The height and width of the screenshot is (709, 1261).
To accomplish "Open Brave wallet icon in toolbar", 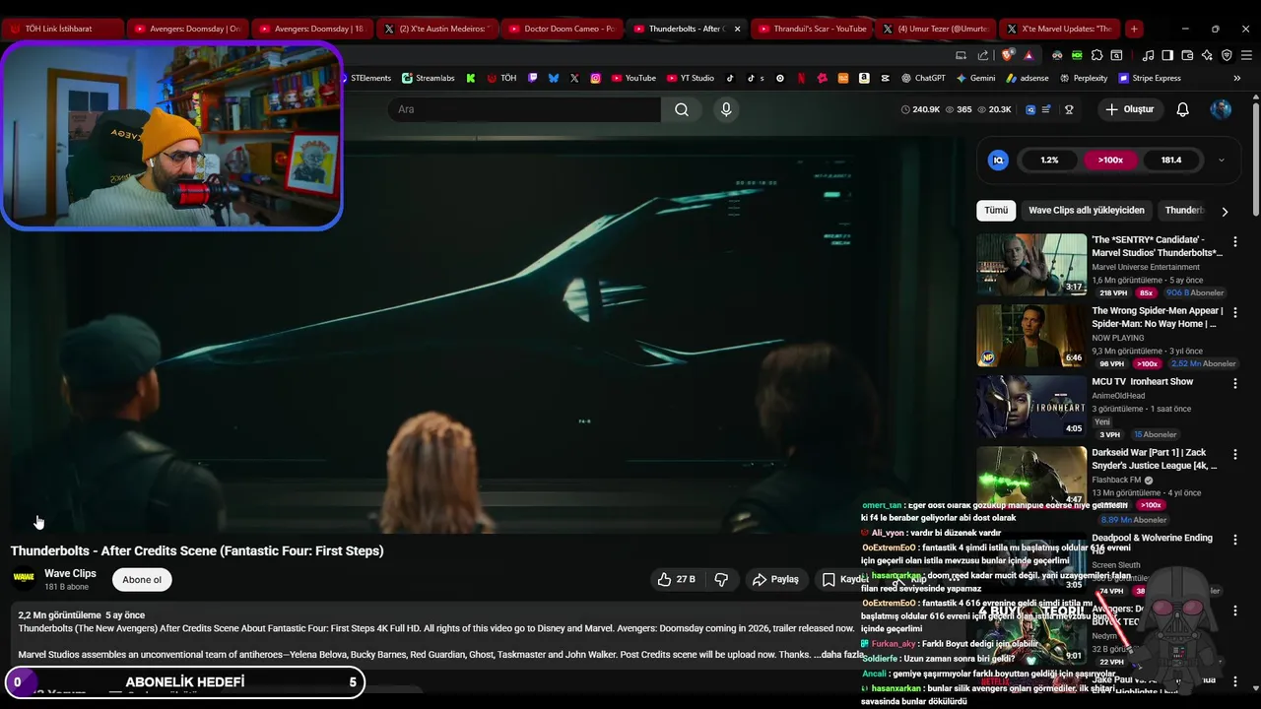I will click(1187, 55).
